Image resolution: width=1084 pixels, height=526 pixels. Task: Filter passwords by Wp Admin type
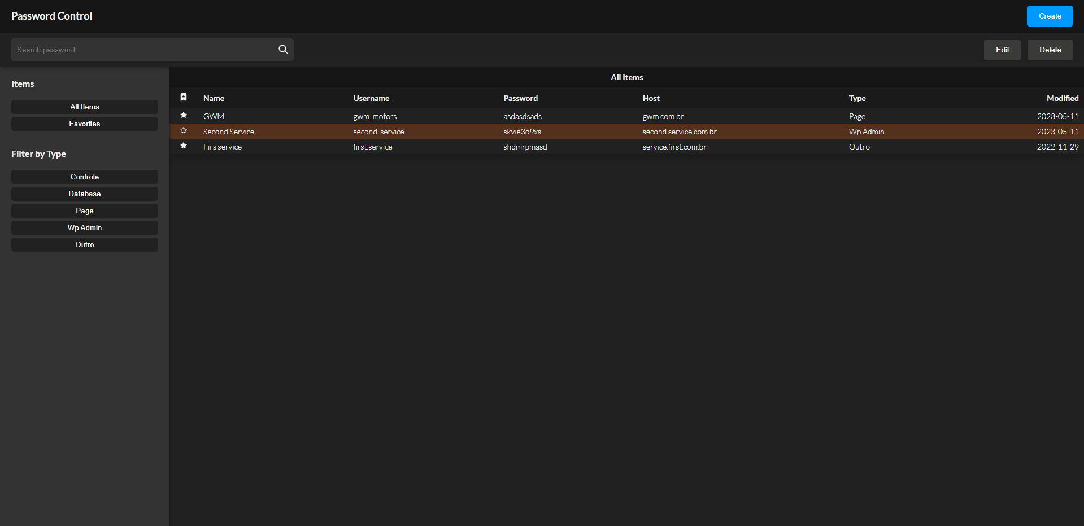(84, 227)
